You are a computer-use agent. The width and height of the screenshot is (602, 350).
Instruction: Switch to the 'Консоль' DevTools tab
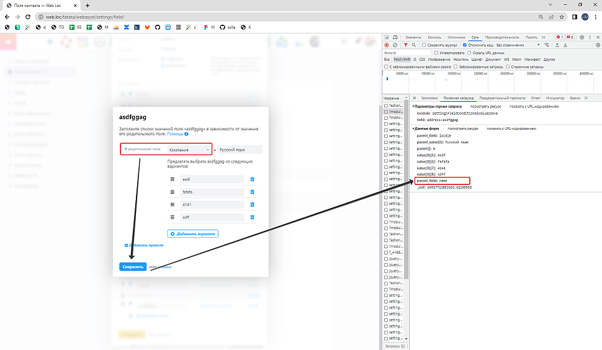[x=434, y=37]
